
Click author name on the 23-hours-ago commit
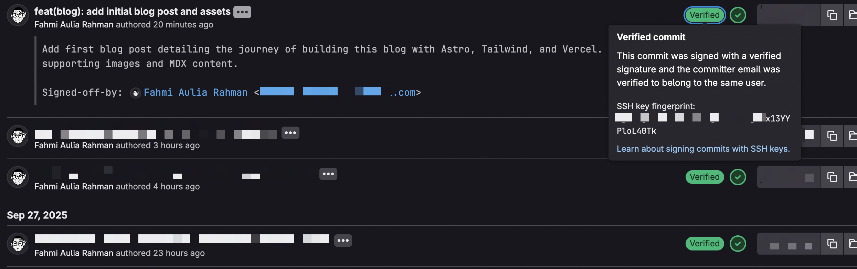click(x=74, y=253)
